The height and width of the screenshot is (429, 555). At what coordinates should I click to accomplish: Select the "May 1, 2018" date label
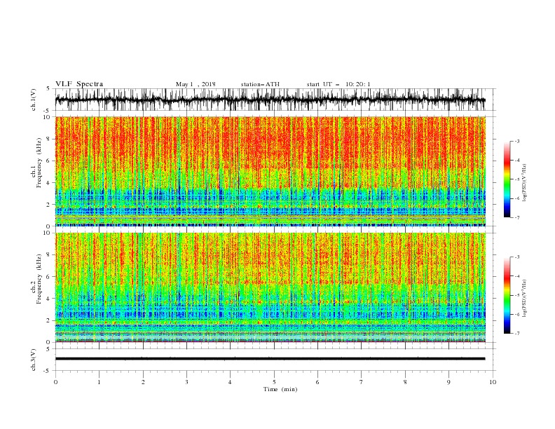click(196, 84)
